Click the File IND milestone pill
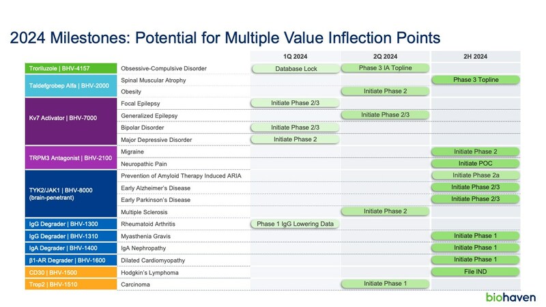The height and width of the screenshot is (307, 546). [475, 271]
